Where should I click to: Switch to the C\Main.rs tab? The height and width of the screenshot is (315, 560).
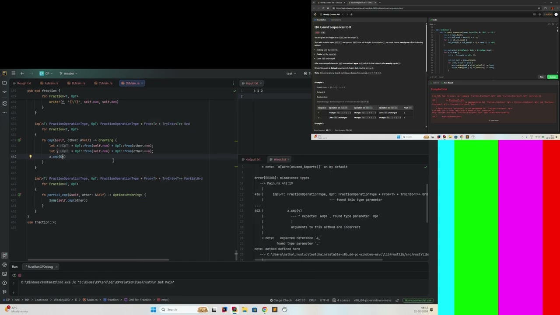103,83
